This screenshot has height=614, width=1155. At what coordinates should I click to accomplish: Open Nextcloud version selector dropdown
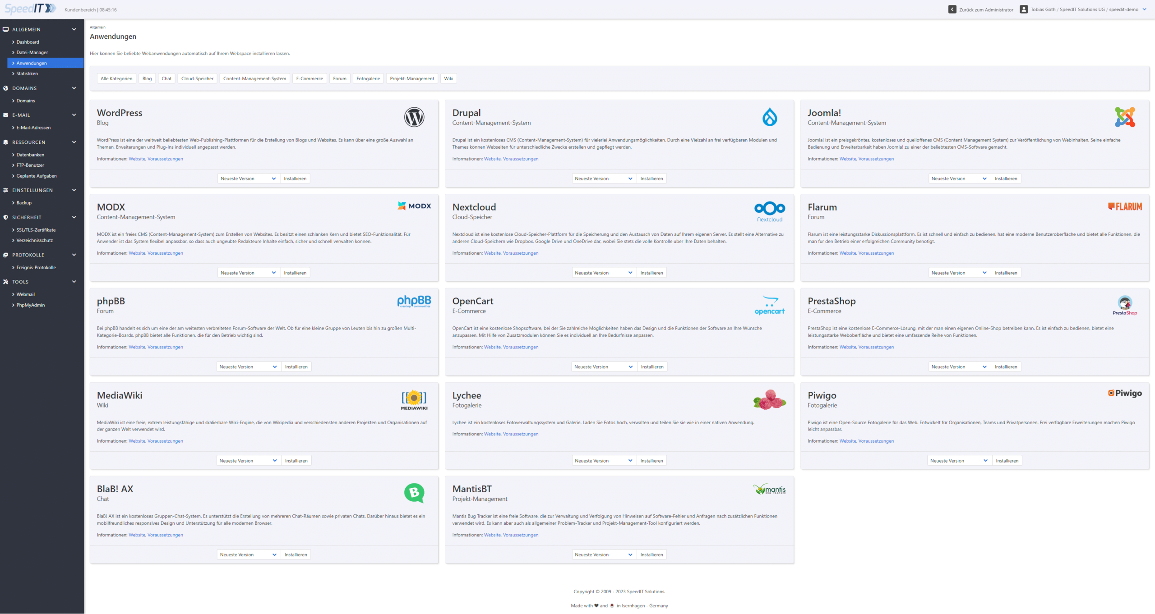coord(603,273)
